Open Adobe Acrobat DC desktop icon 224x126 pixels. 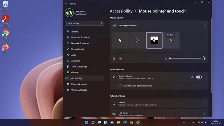[6, 21]
